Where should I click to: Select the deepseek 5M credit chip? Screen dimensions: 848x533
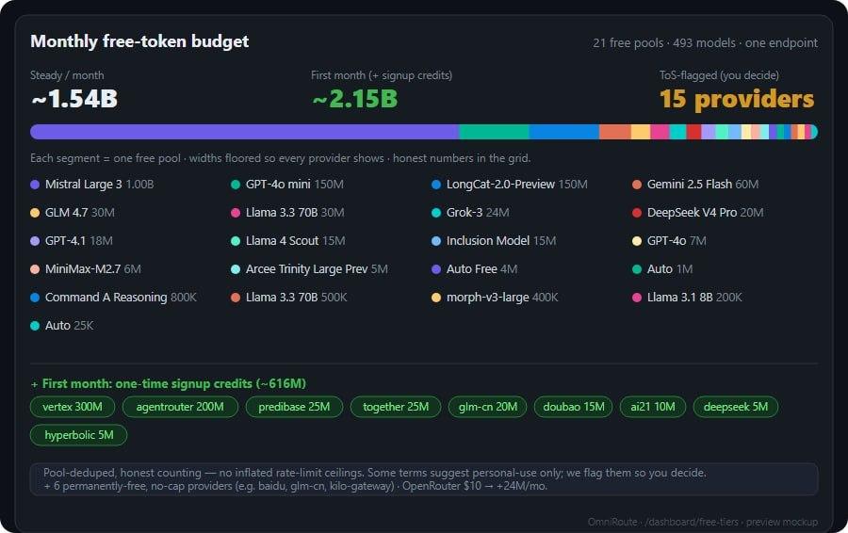coord(736,407)
